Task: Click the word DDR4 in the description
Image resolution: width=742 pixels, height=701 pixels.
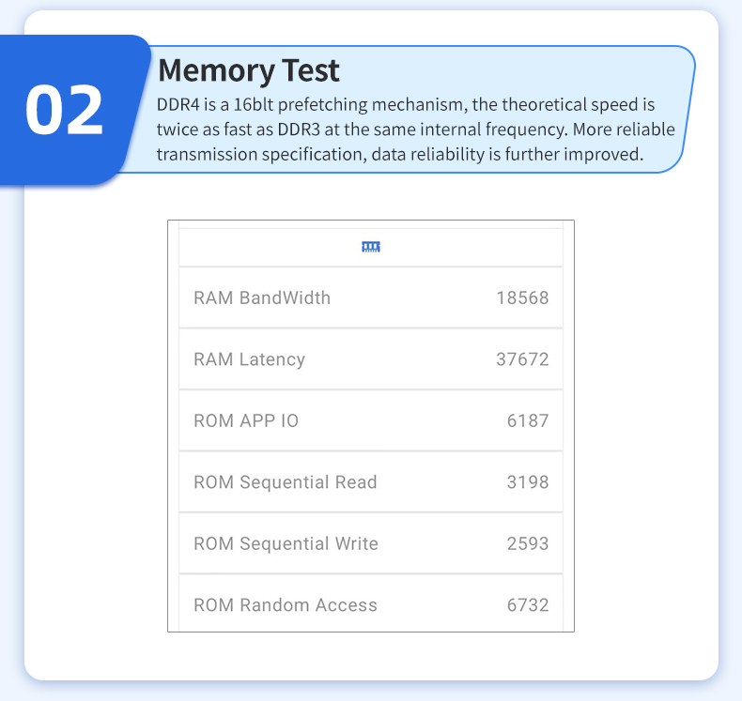Action: (178, 104)
